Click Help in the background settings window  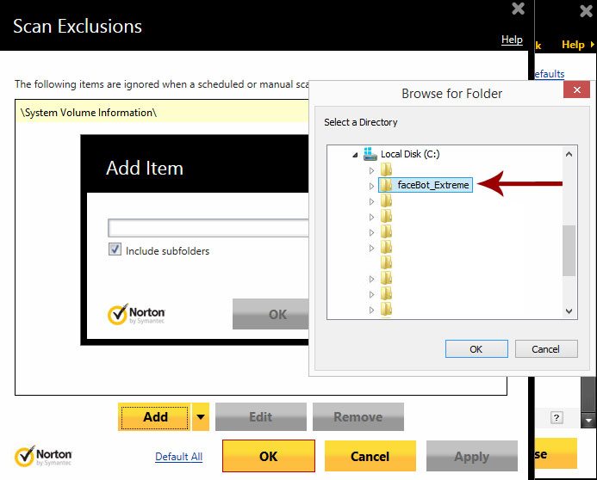tap(573, 45)
